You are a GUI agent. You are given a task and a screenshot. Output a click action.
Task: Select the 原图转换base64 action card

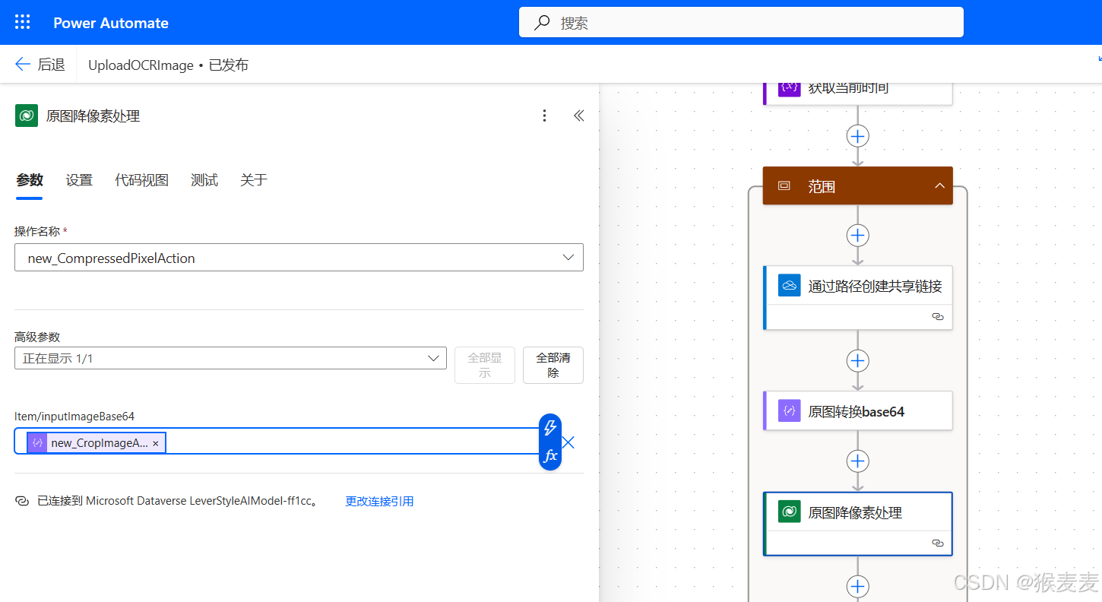(857, 411)
